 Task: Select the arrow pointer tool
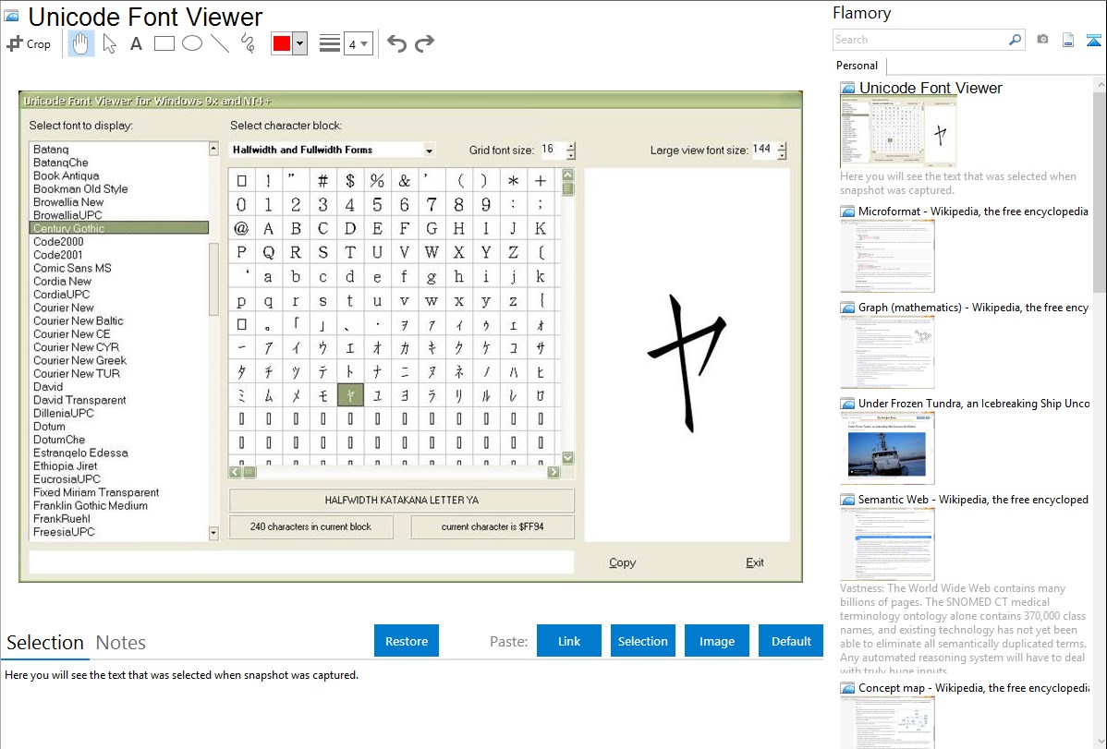[109, 43]
